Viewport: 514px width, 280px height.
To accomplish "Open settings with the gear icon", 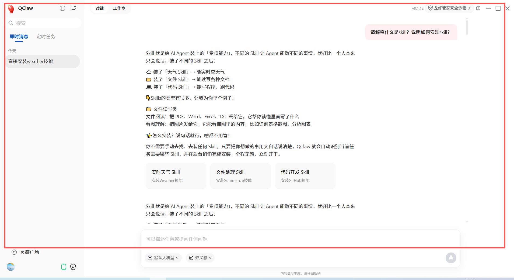I will tap(73, 267).
